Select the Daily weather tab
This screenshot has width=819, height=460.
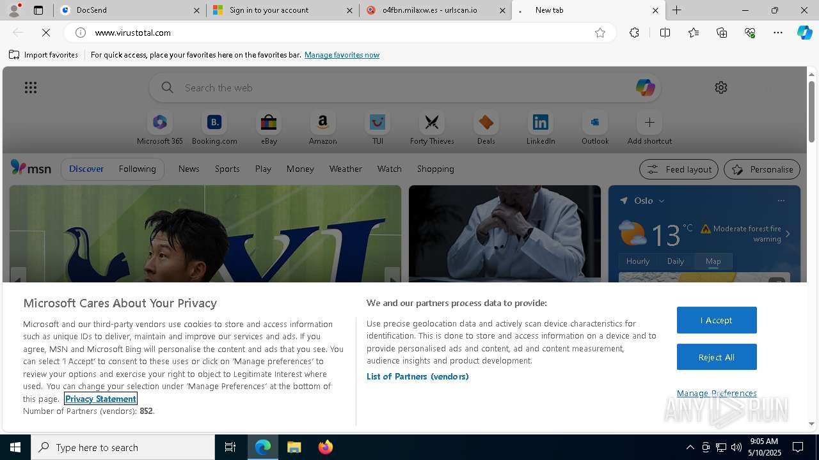tap(676, 261)
